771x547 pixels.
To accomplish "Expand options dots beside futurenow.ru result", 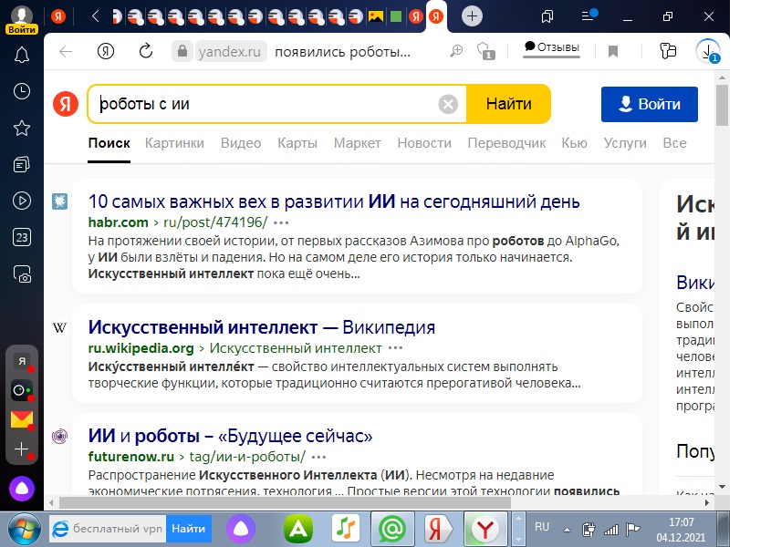I will click(x=318, y=457).
